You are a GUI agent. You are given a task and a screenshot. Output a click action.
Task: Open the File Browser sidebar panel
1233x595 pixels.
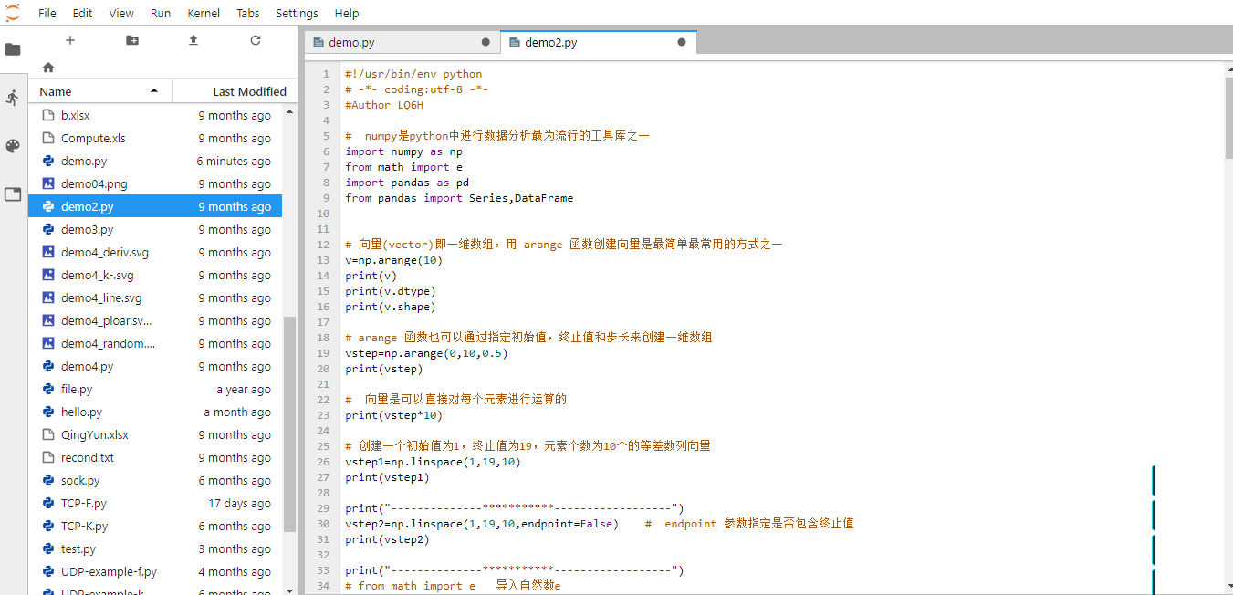13,49
